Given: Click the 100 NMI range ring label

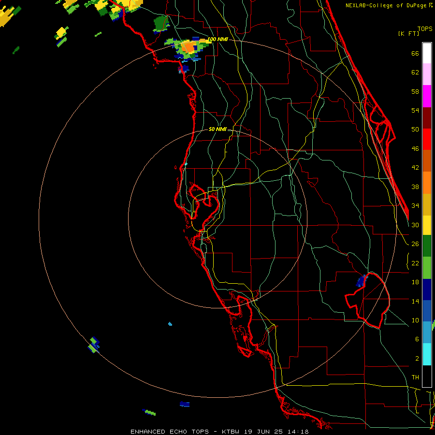Looking at the screenshot, I should (x=218, y=39).
